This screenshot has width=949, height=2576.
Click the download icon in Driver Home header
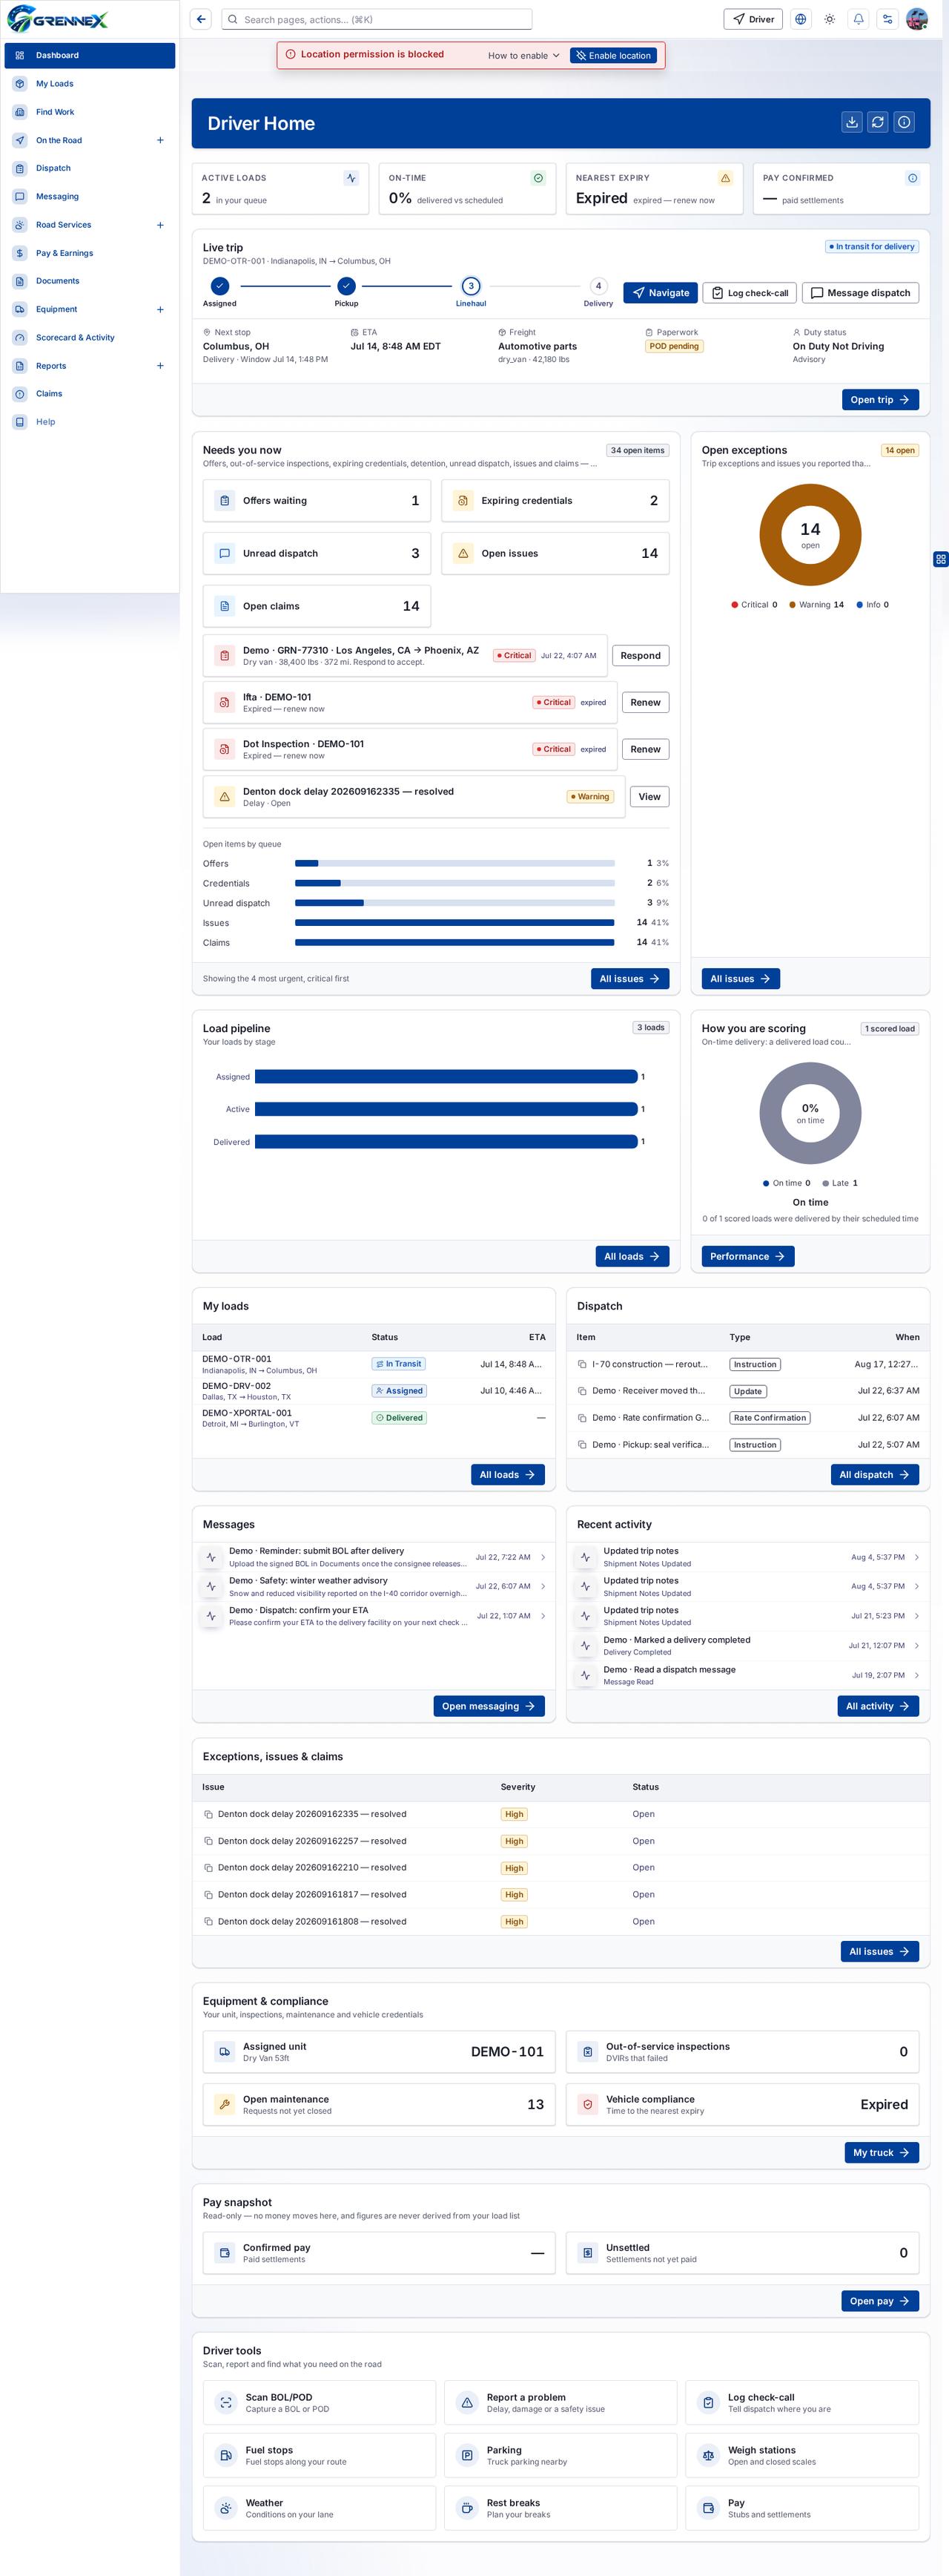[x=851, y=122]
